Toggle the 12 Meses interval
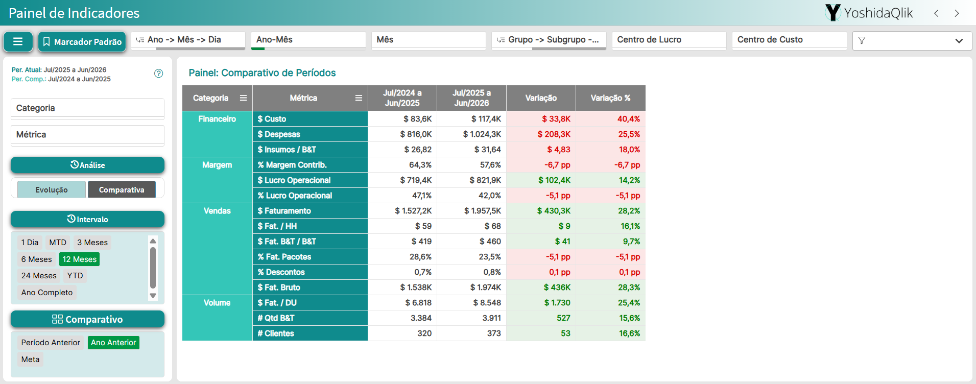The width and height of the screenshot is (976, 384). click(79, 259)
